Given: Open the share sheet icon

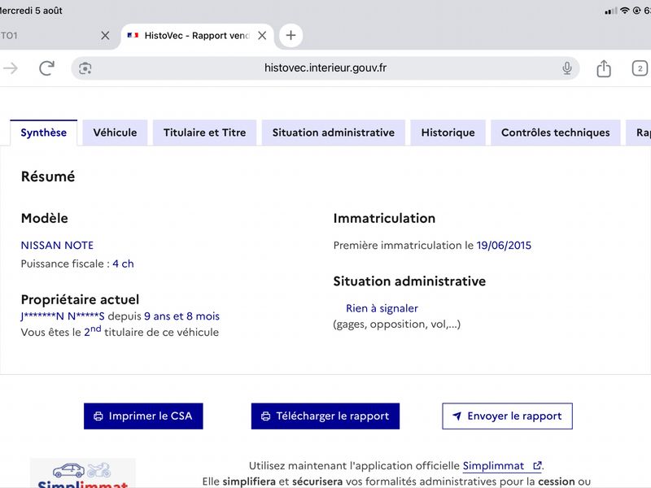Looking at the screenshot, I should click(604, 68).
